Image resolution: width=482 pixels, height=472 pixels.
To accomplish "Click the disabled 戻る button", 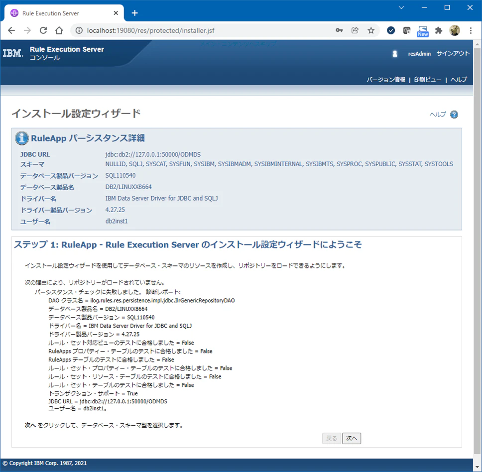I will (332, 438).
